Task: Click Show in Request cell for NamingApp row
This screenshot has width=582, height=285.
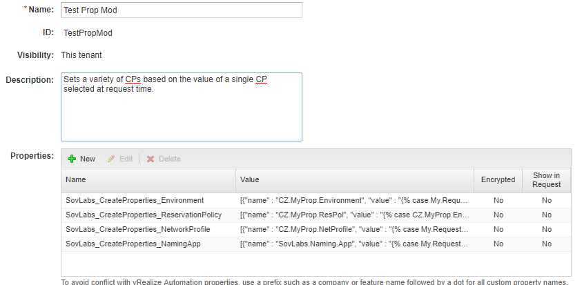Action: click(x=546, y=244)
